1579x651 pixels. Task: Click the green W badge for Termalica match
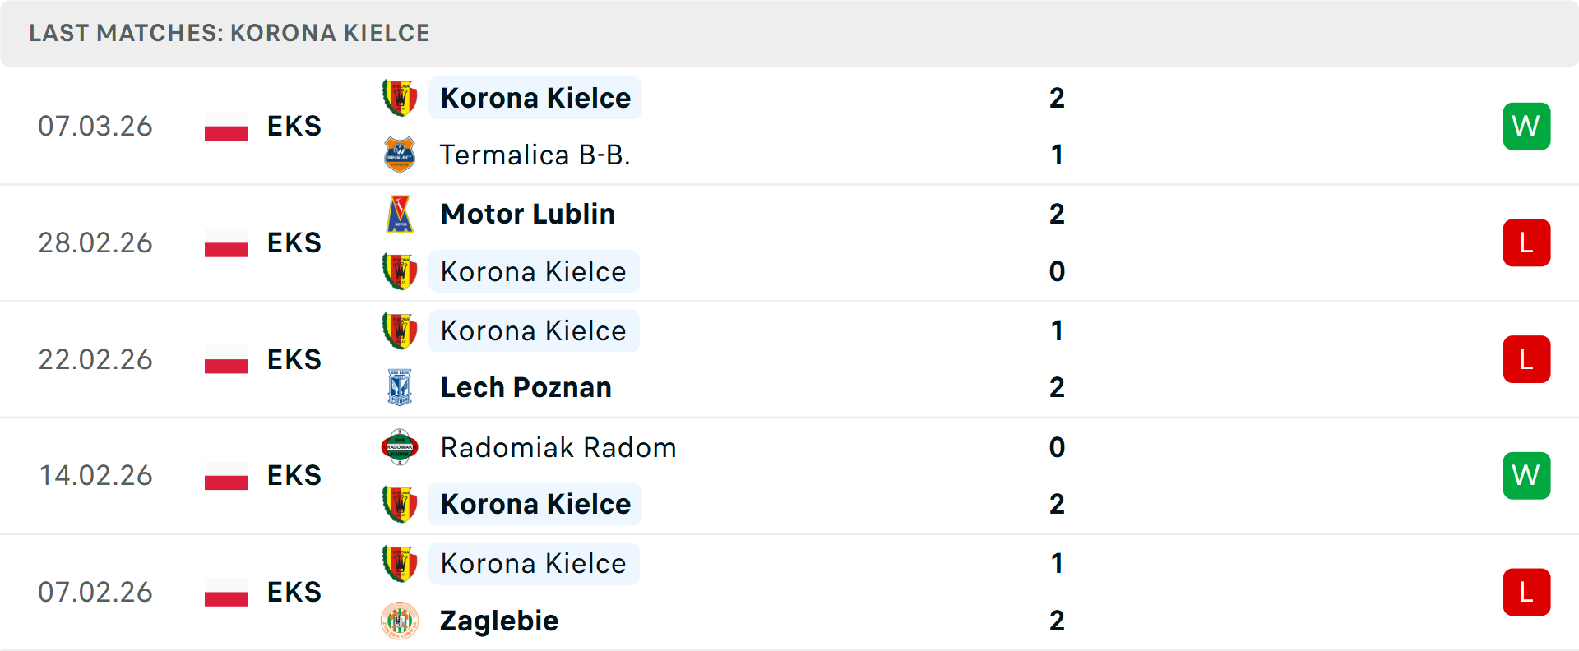click(1526, 126)
